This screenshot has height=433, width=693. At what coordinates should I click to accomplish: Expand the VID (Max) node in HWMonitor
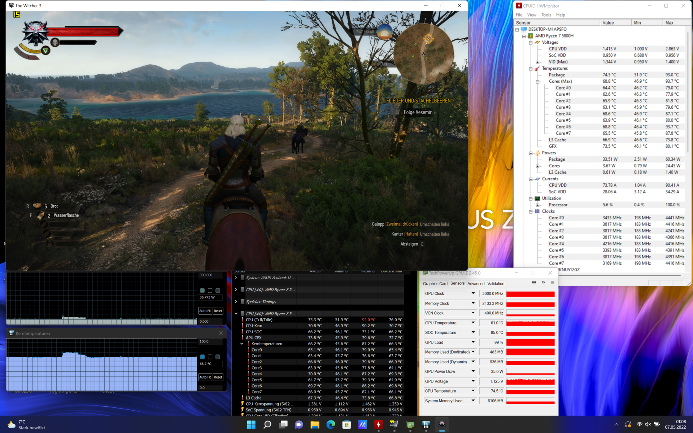[537, 62]
